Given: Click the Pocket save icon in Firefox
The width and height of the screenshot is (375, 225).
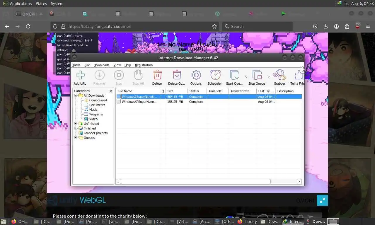Looking at the screenshot, I should point(315,26).
